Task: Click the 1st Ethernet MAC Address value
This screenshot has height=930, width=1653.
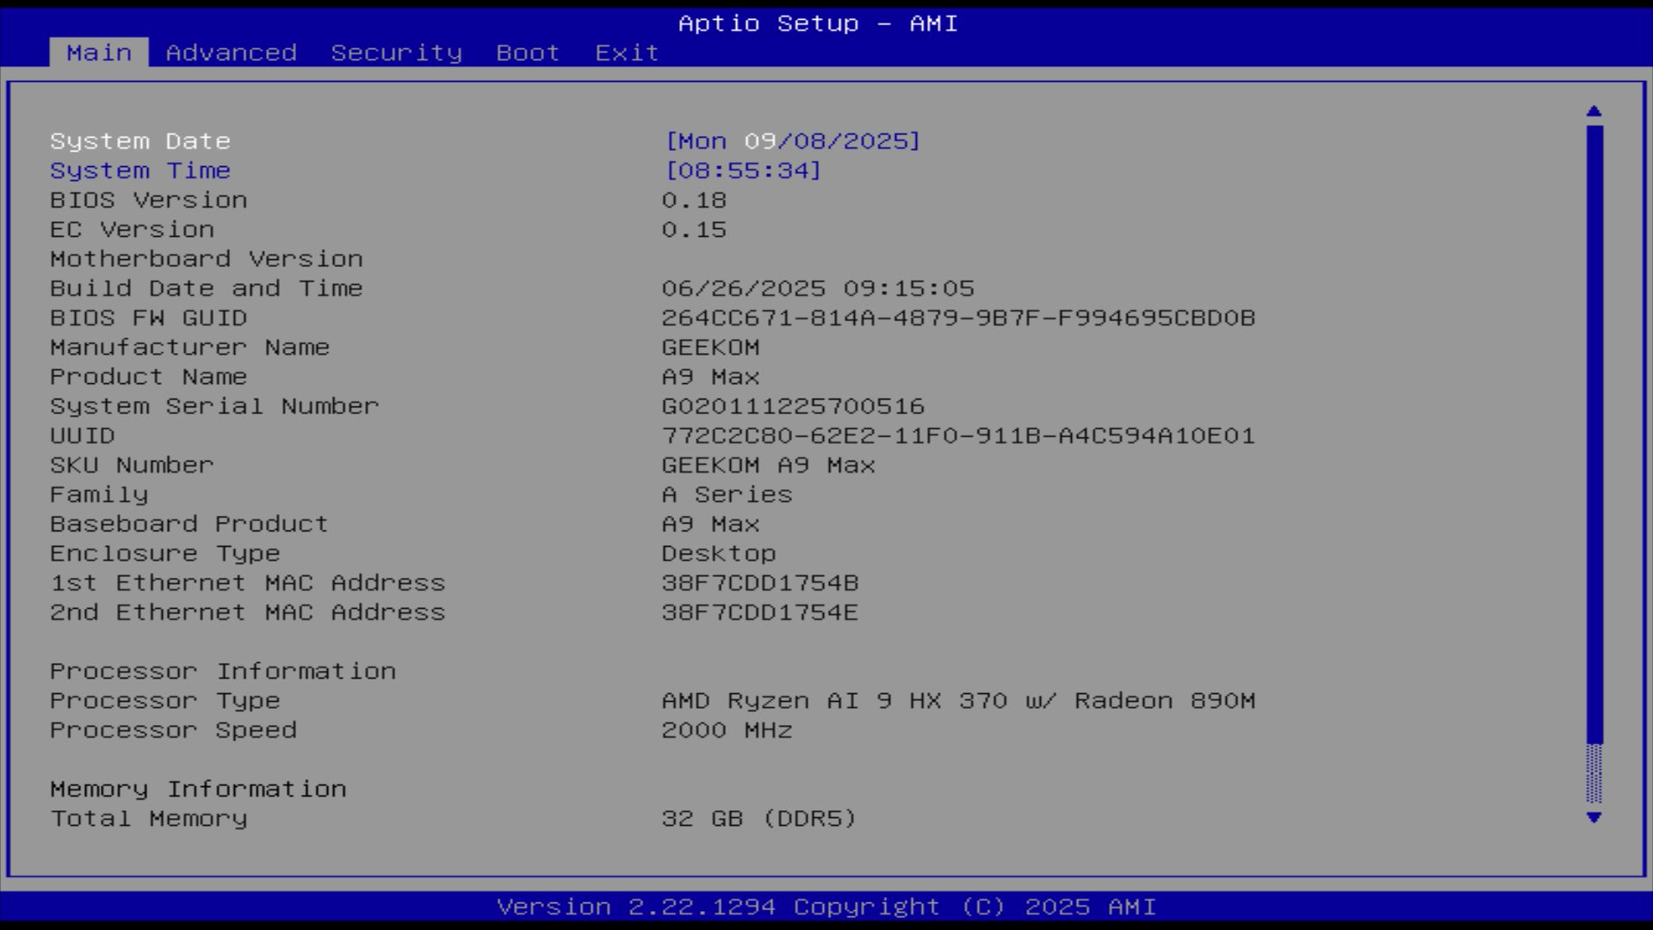Action: point(759,583)
